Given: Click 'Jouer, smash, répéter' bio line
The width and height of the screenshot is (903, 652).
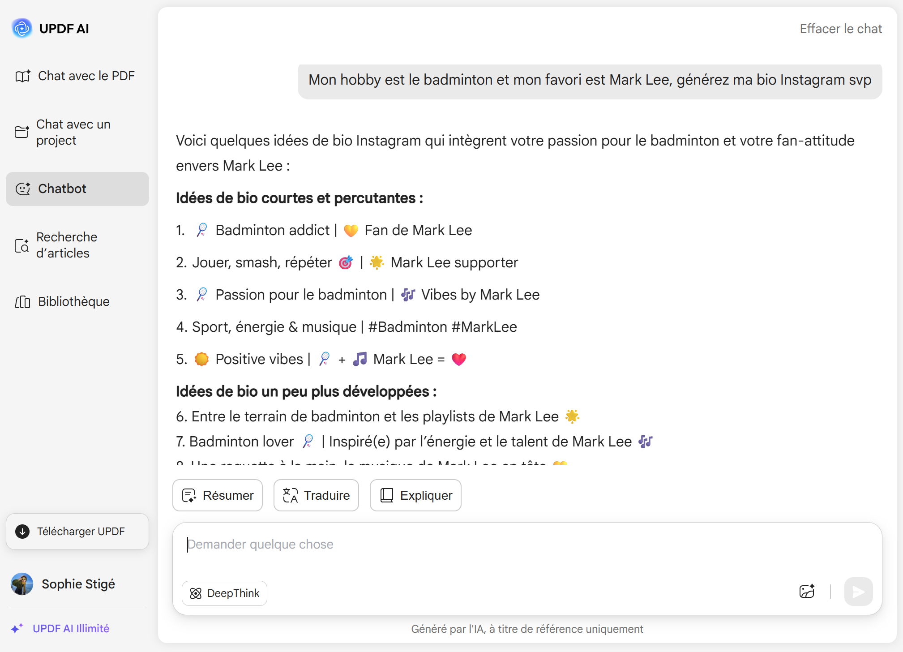Looking at the screenshot, I should point(347,262).
